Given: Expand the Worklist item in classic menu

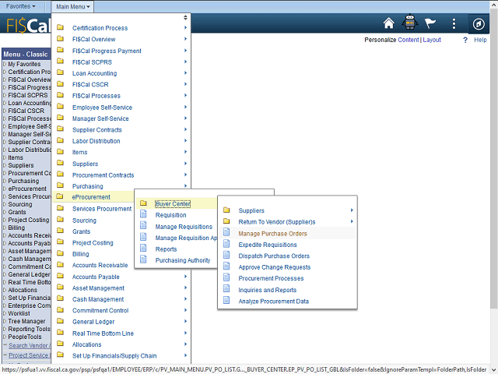Looking at the screenshot, I should 21,313.
